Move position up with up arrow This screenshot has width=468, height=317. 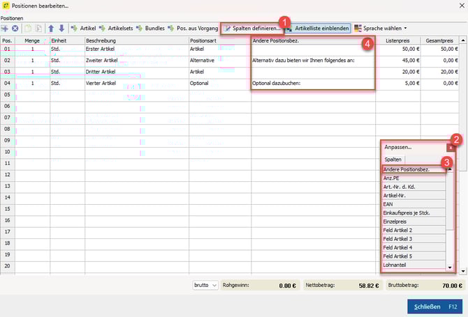click(x=52, y=29)
